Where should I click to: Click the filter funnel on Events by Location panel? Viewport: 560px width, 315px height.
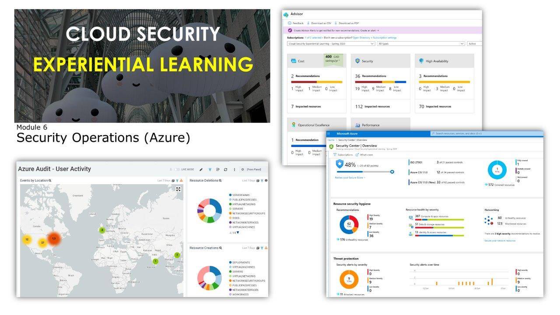pyautogui.click(x=177, y=180)
